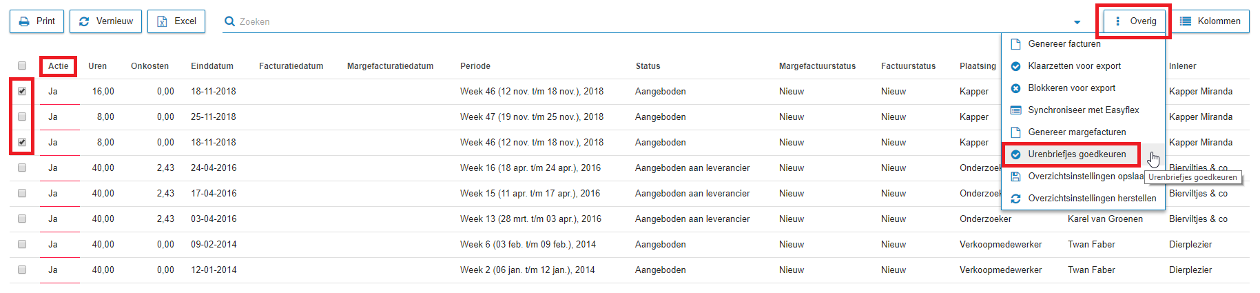Uncheck the first row checkbox with 16,00 hours
Image resolution: width=1260 pixels, height=293 pixels.
22,91
